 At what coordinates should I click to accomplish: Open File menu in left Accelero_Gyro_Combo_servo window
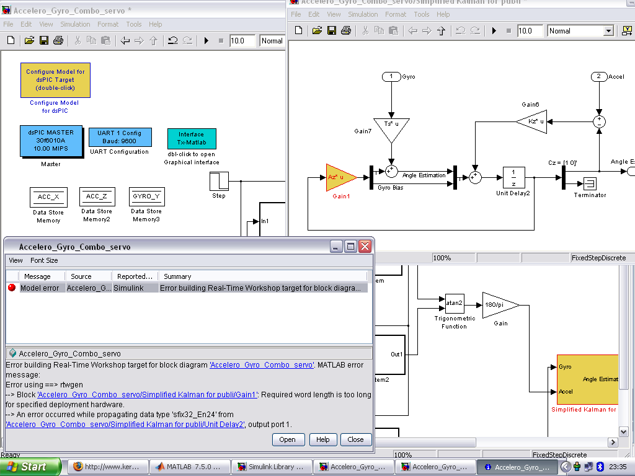[x=8, y=24]
